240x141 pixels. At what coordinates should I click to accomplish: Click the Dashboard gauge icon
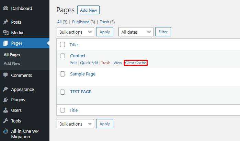5,8
